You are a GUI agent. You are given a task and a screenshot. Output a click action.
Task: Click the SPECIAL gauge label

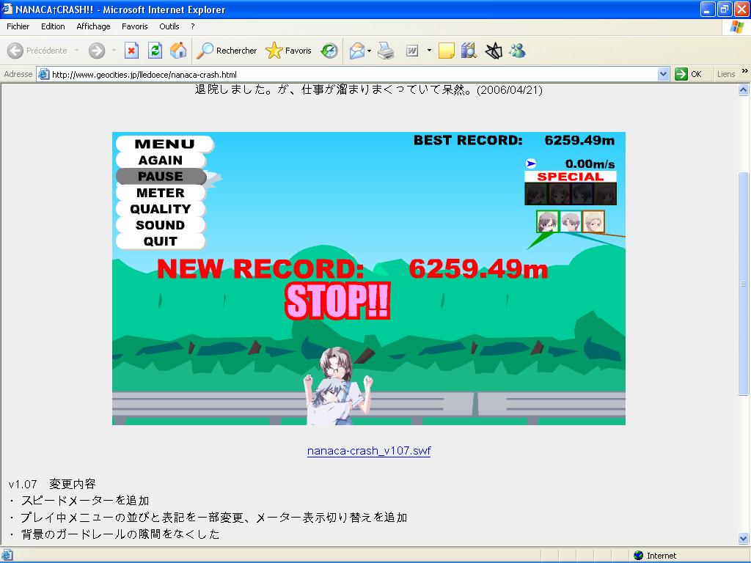[x=571, y=177]
